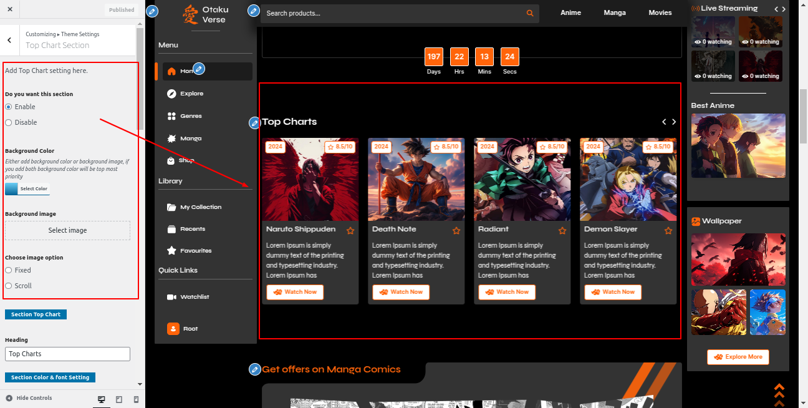
Task: Switch to tablet preview device icon
Action: [x=119, y=399]
